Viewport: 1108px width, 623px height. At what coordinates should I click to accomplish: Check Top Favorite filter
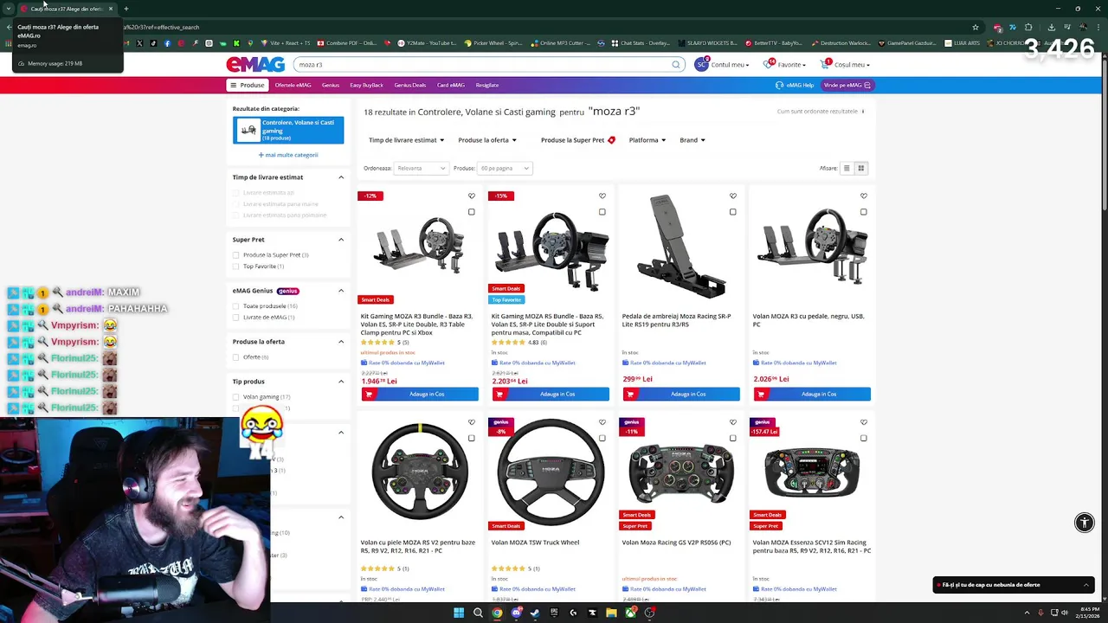[235, 267]
